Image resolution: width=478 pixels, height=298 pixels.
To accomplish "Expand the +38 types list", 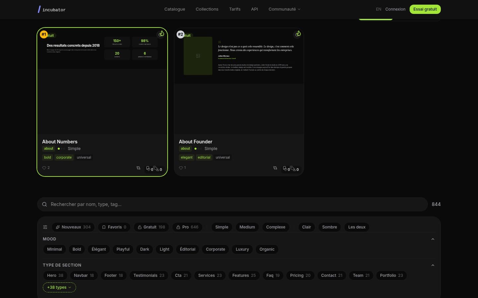I will tap(59, 287).
